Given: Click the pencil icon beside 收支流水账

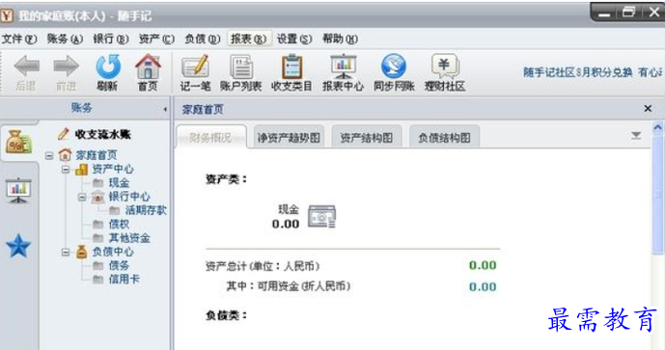Looking at the screenshot, I should tap(64, 134).
